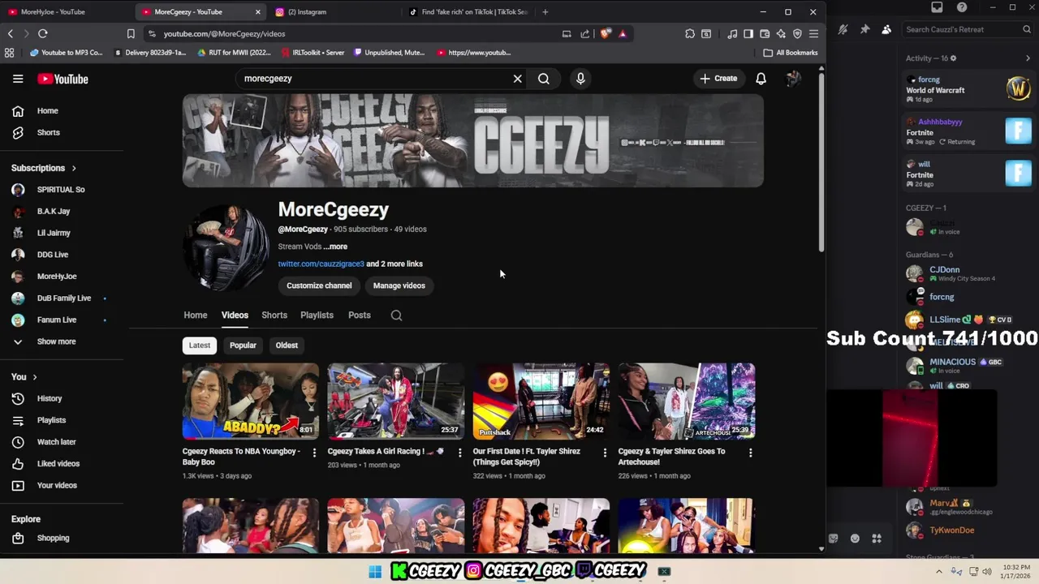The height and width of the screenshot is (584, 1039).
Task: Focus Search Cauzzi's Retreat field in Discord
Action: click(966, 29)
